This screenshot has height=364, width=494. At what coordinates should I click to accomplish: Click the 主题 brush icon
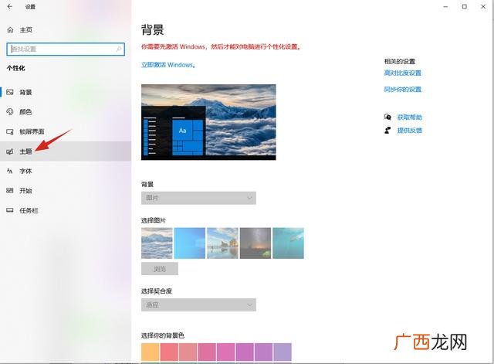[10, 151]
